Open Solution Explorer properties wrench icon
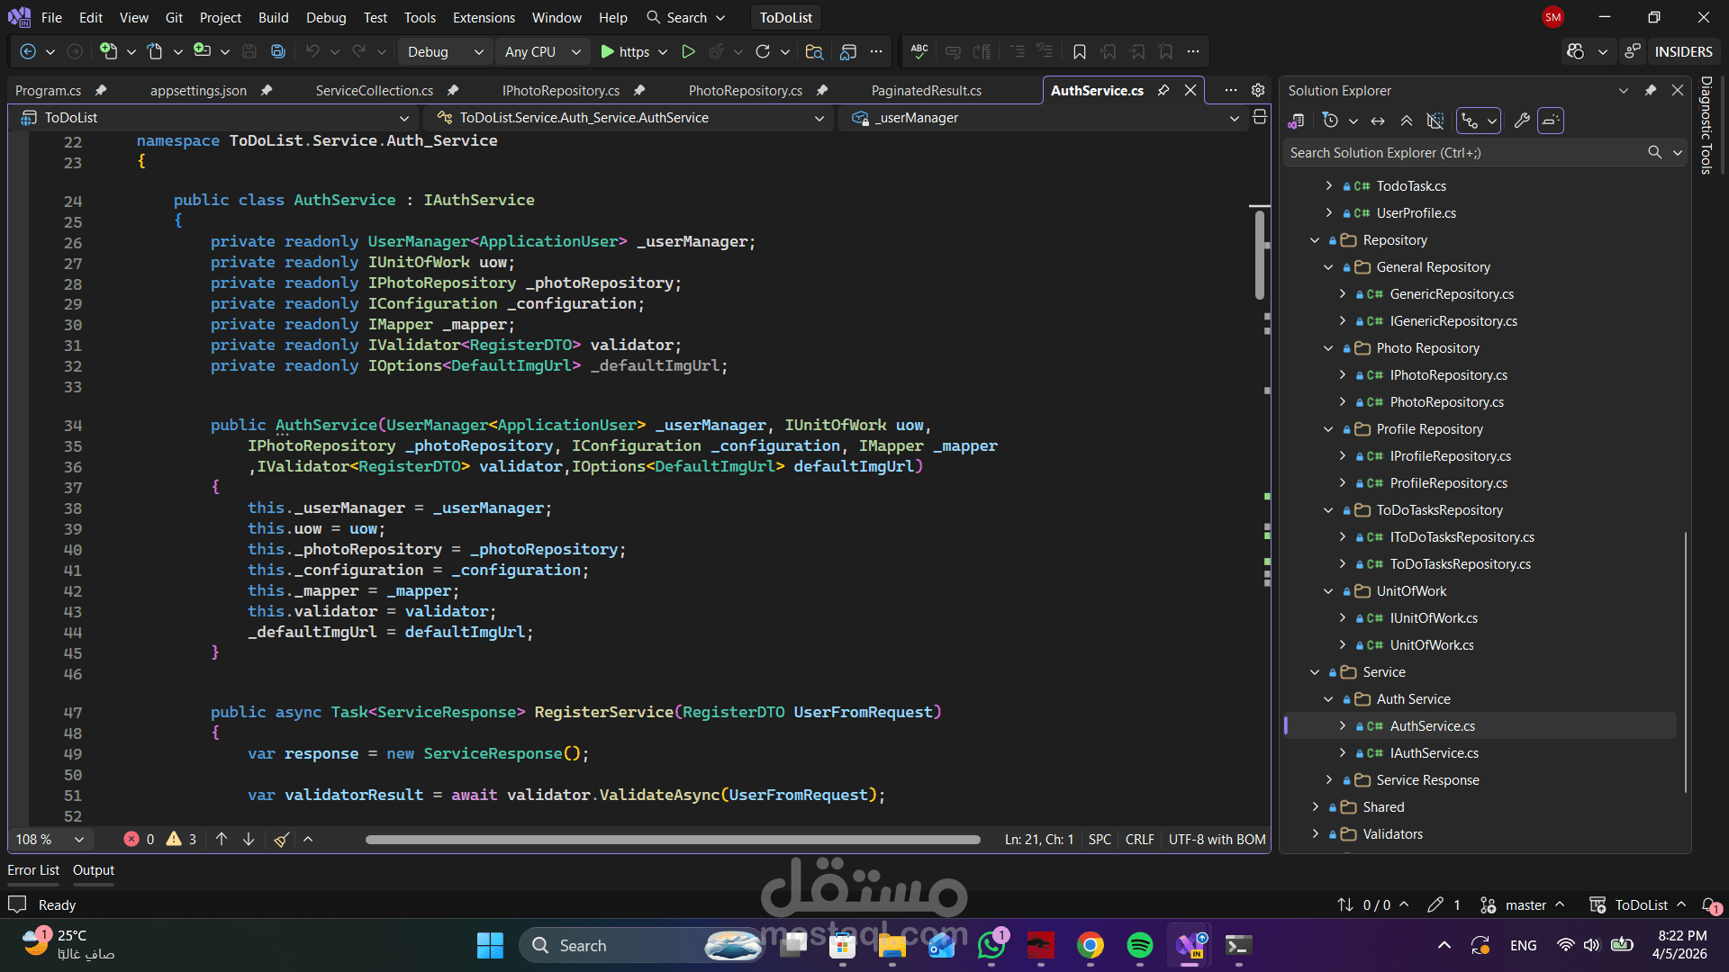1729x972 pixels. 1522,121
